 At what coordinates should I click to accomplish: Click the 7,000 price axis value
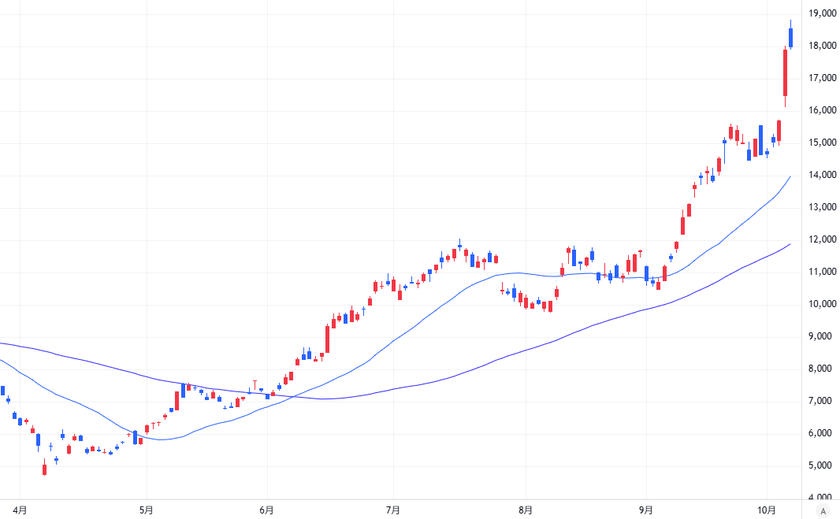point(822,401)
